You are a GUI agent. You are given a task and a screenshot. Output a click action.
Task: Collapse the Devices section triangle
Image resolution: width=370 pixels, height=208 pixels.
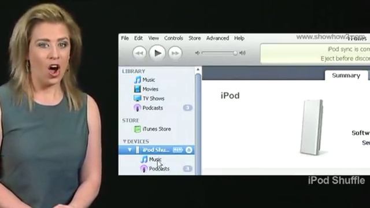125,141
